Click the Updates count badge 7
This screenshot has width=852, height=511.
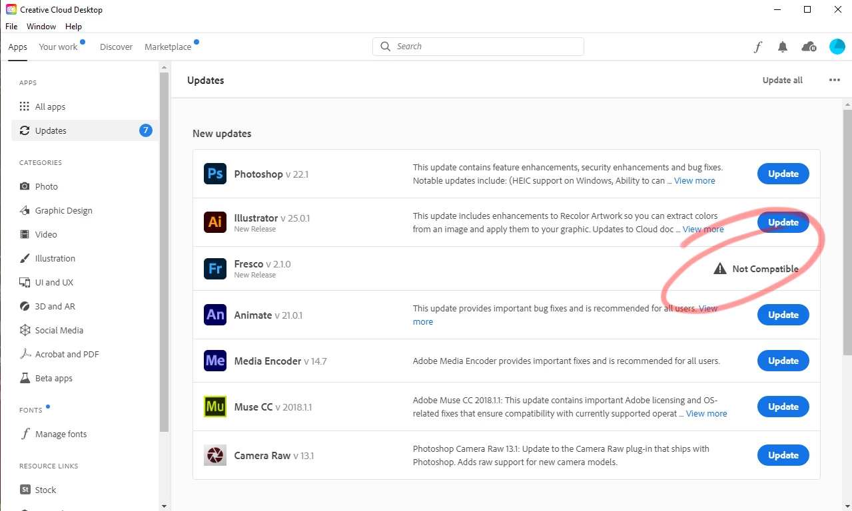[145, 130]
